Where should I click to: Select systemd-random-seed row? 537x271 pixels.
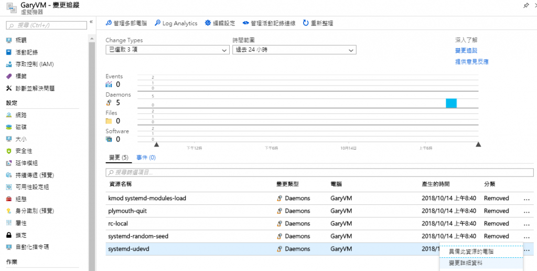coord(319,236)
